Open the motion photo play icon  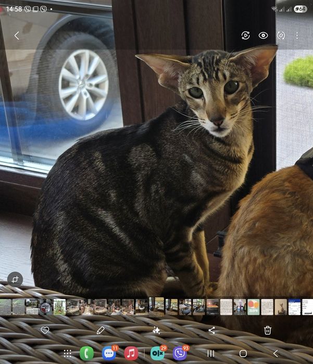pos(245,35)
